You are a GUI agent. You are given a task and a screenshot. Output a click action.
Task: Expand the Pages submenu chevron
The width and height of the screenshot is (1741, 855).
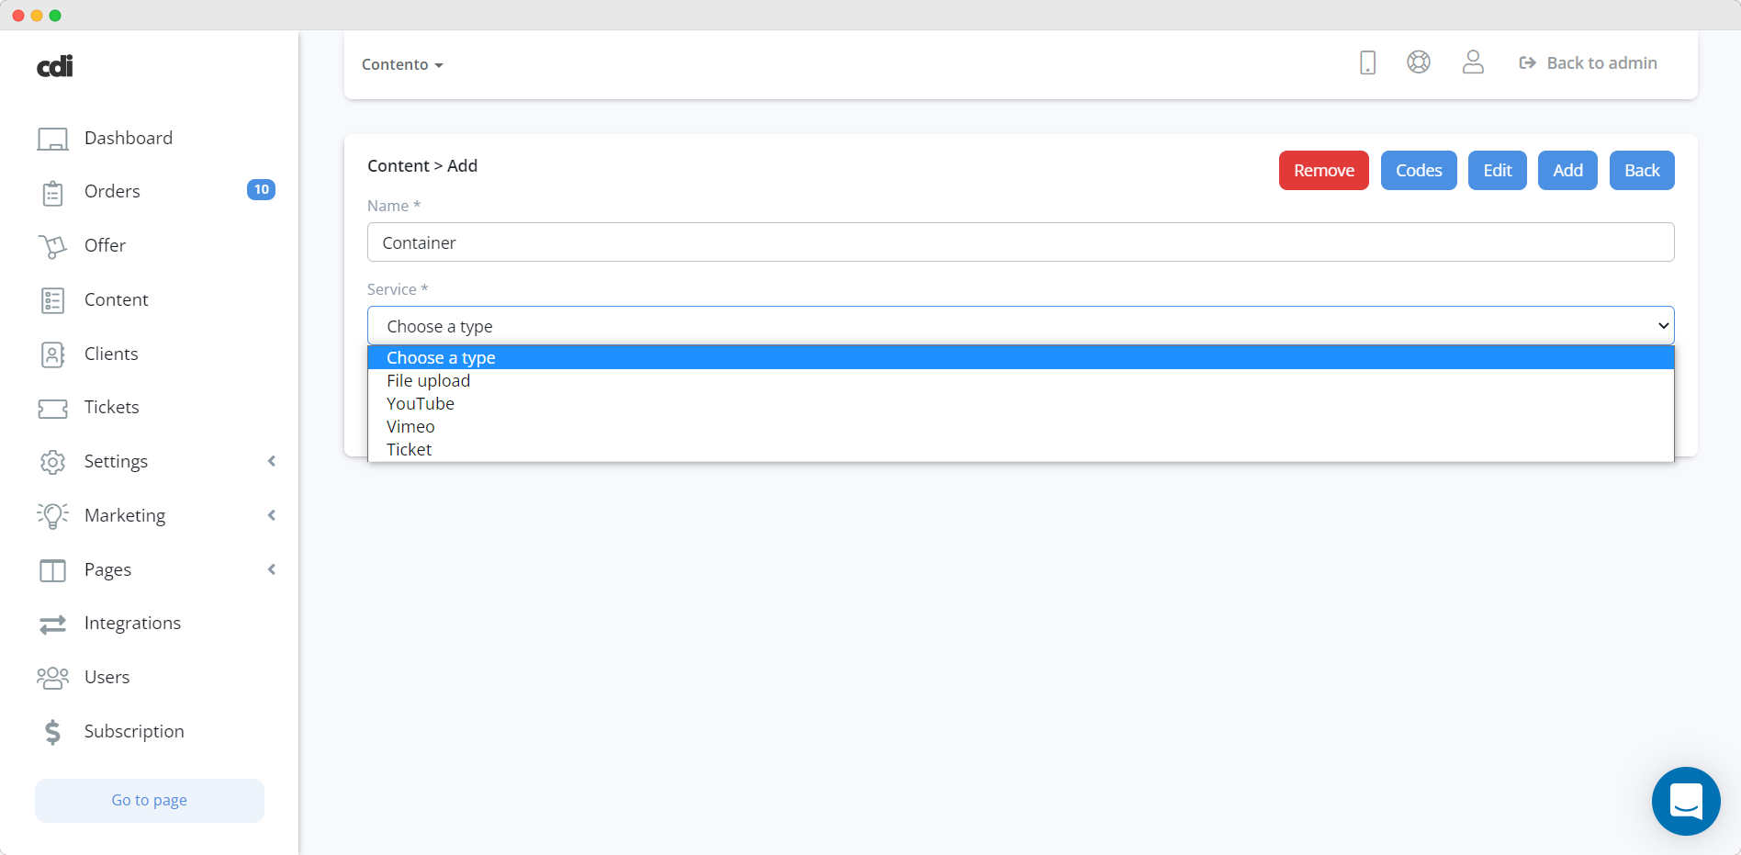pyautogui.click(x=272, y=569)
